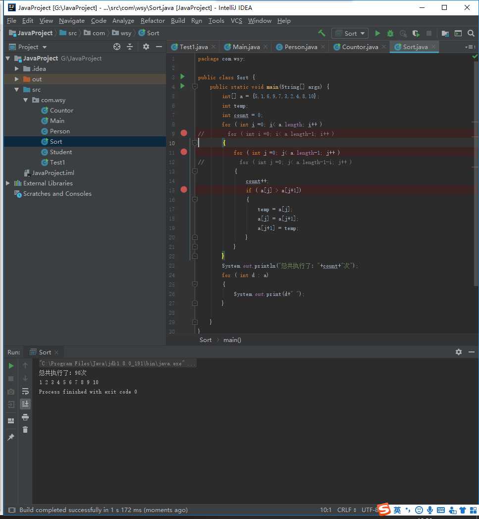Open the Refactor menu

click(x=153, y=20)
